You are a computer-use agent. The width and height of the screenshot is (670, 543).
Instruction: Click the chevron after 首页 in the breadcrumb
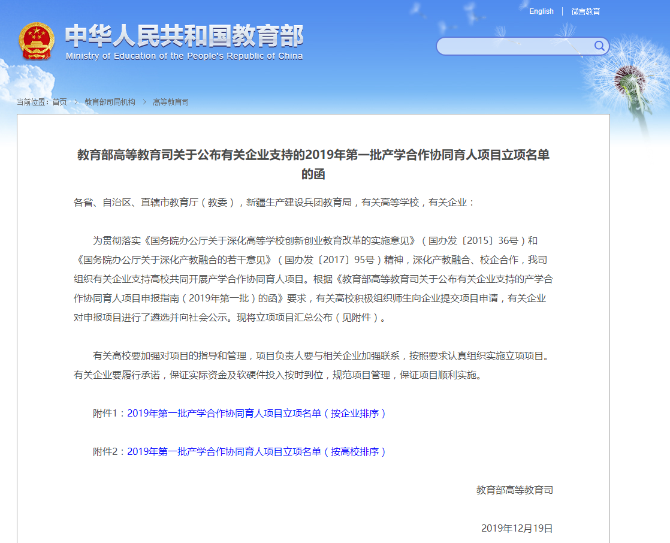pos(76,102)
